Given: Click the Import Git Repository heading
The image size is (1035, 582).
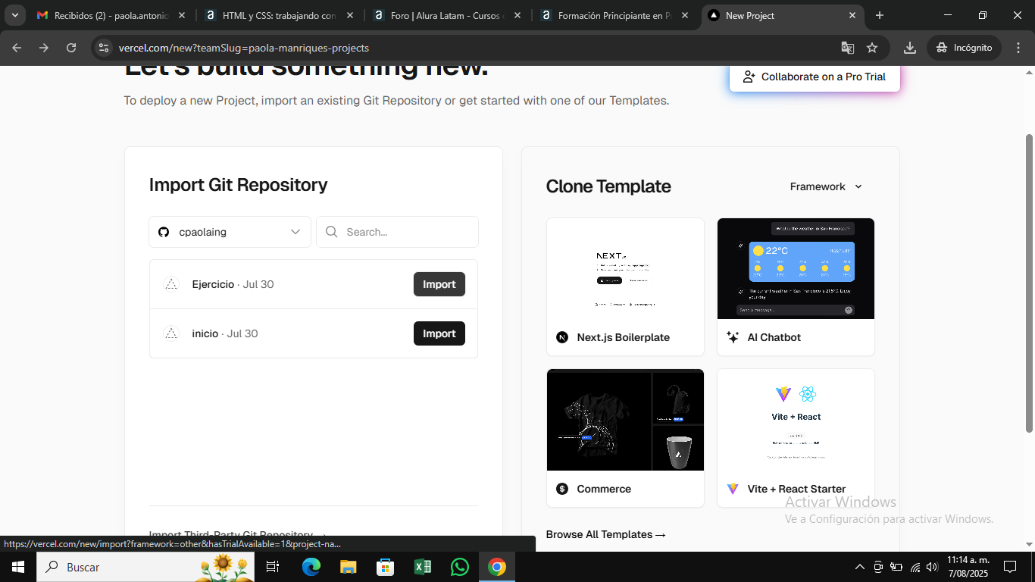Looking at the screenshot, I should click(x=239, y=185).
